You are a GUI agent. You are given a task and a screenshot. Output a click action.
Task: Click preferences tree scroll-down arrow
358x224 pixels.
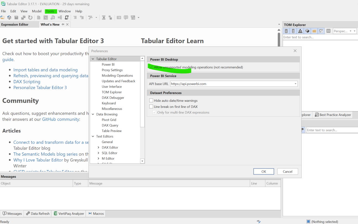[x=142, y=161]
